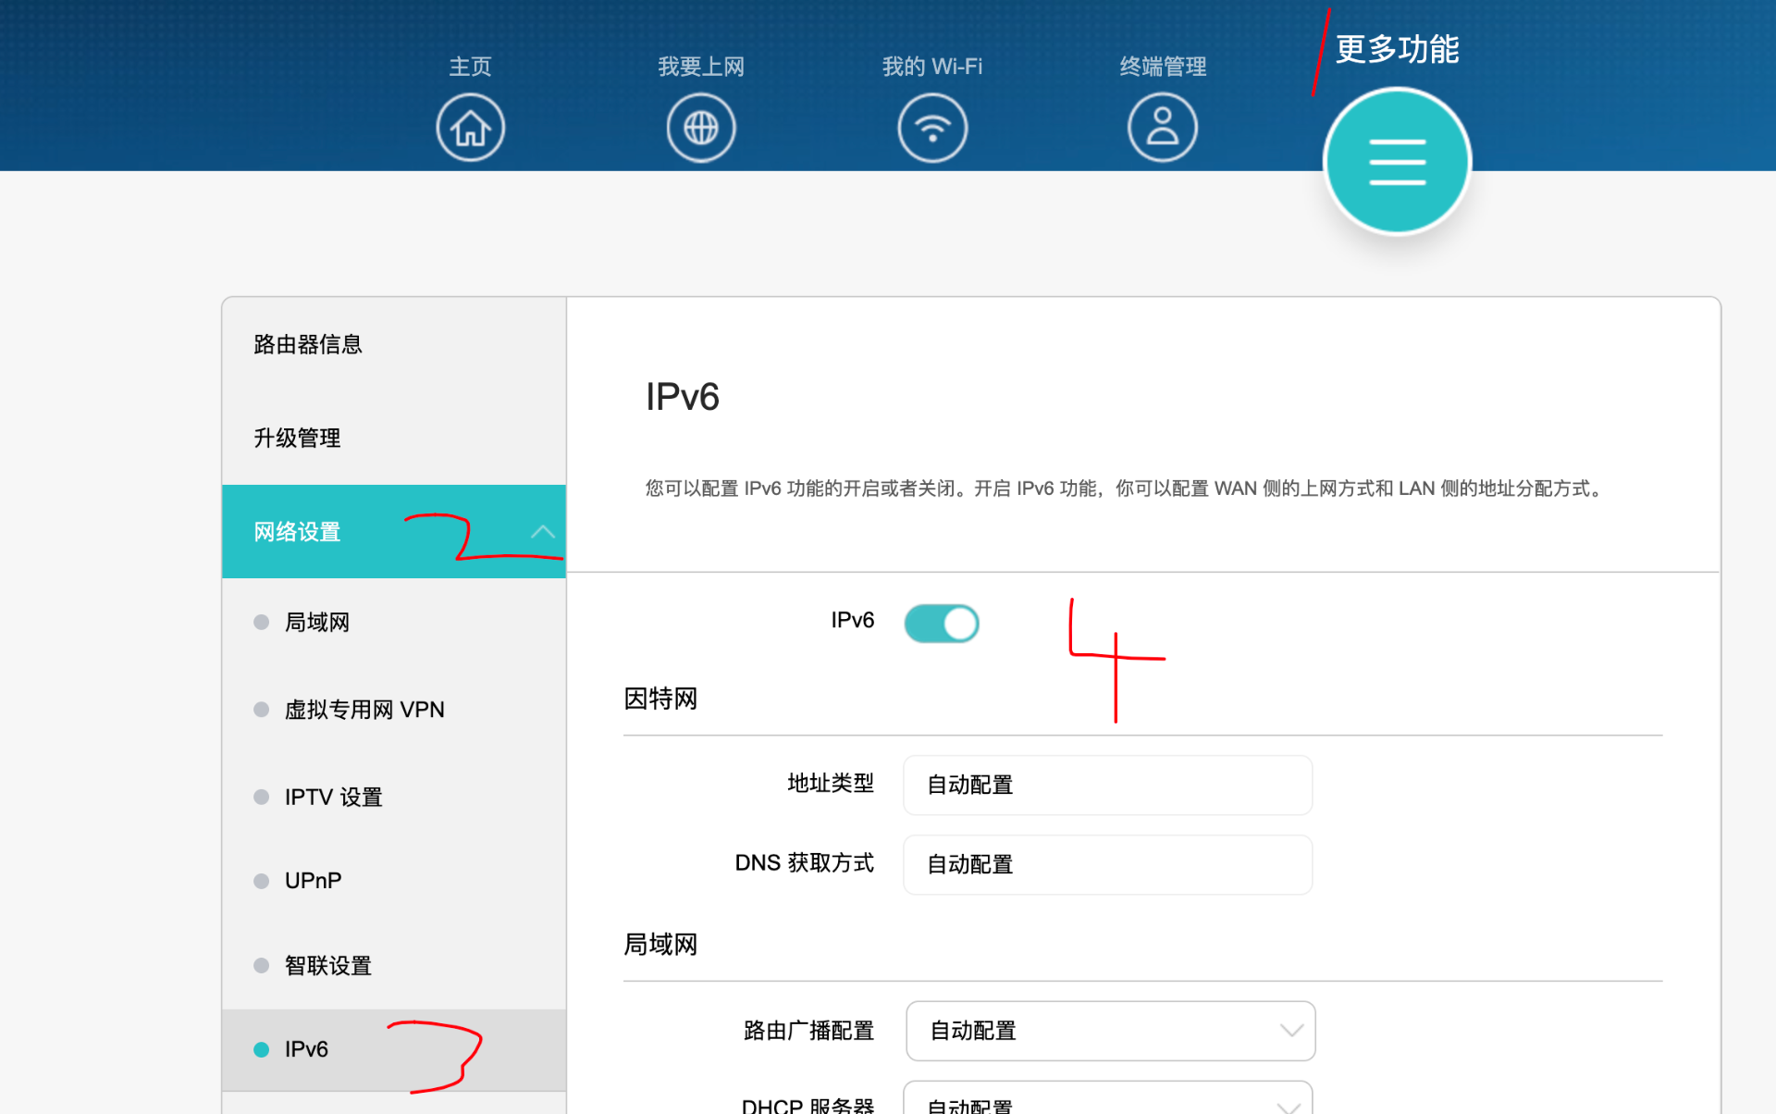Screen dimensions: 1776x1114
Task: Open 路由器信息 in the sidebar
Action: coord(308,344)
